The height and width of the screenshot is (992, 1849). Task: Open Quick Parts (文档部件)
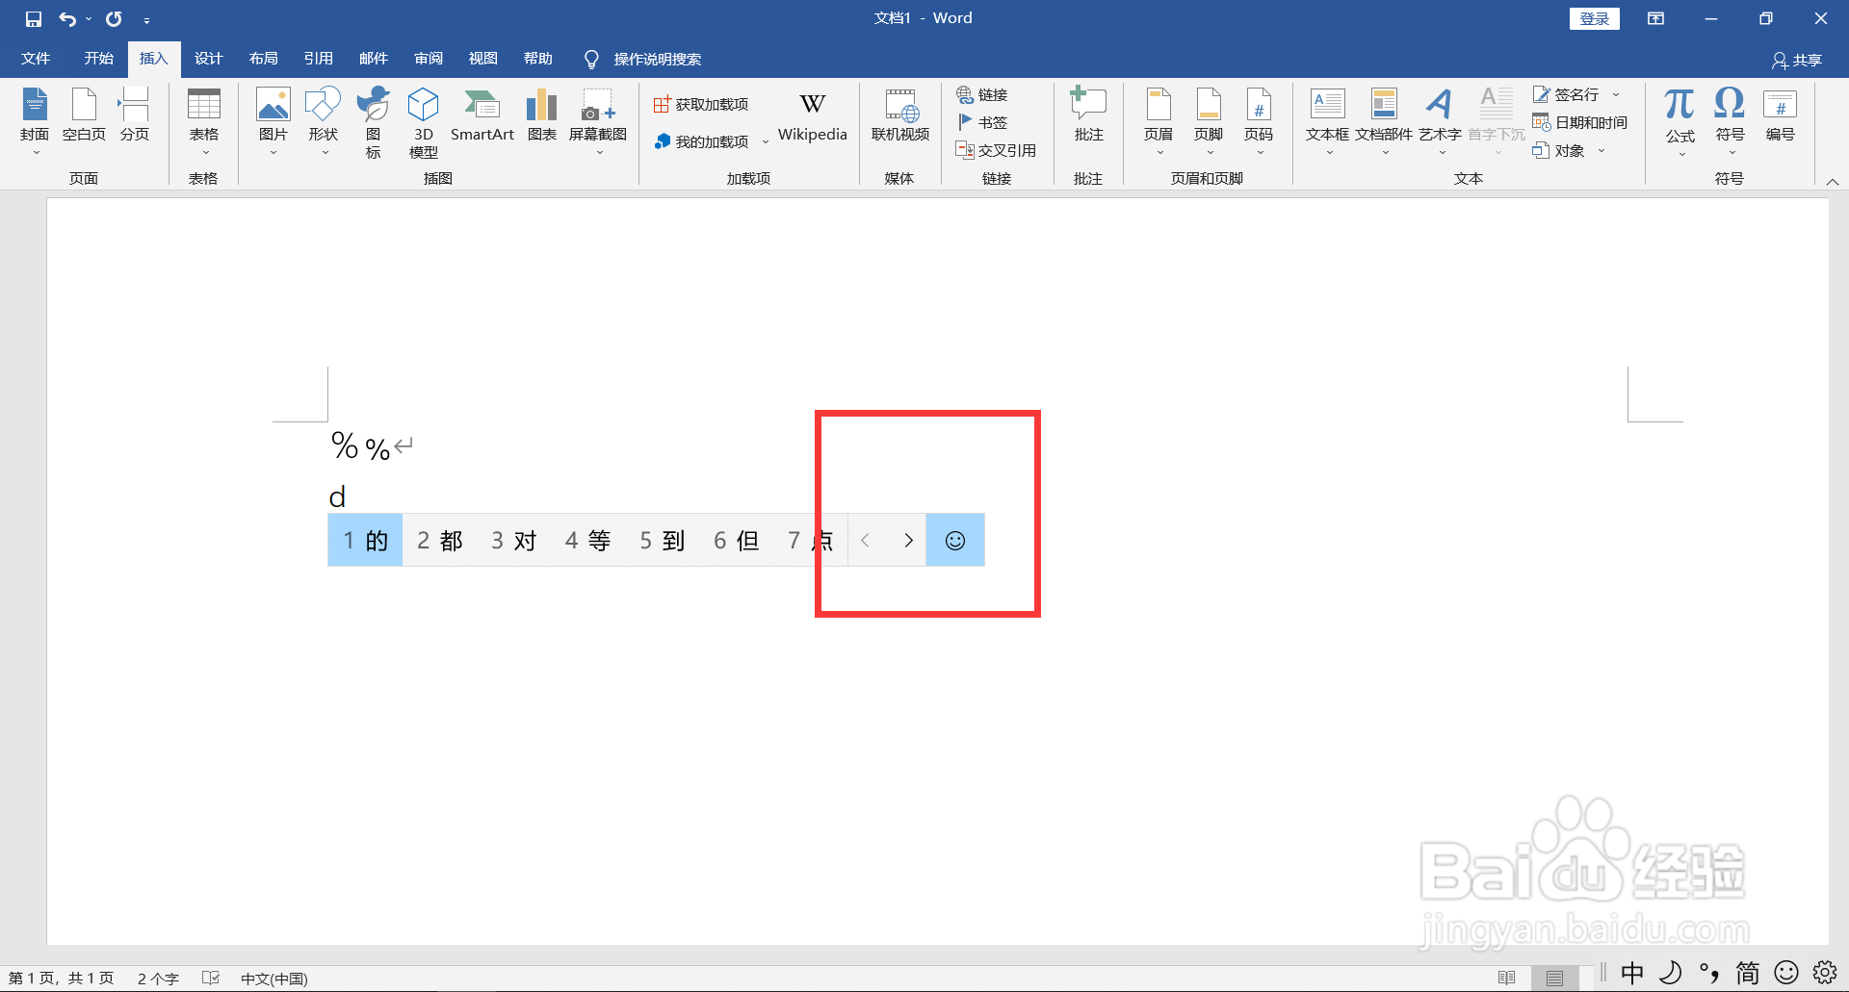1384,122
